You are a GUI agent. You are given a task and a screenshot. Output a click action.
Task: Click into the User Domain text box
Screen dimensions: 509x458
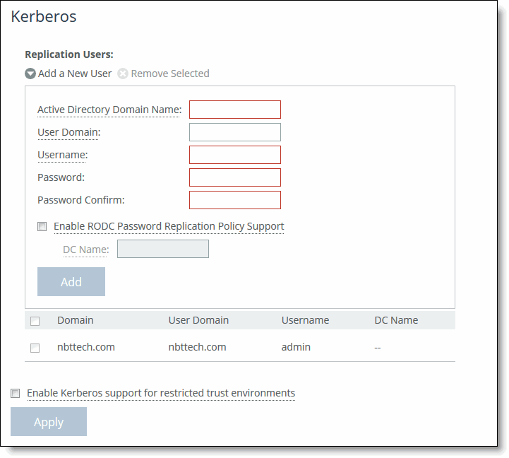[234, 132]
